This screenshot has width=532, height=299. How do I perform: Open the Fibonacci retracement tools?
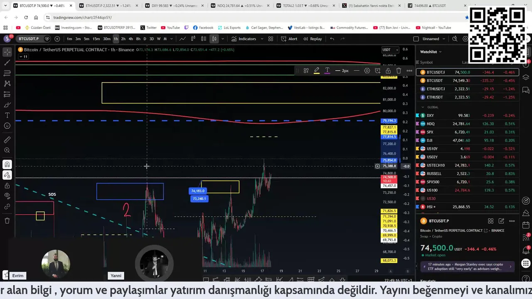[7, 73]
